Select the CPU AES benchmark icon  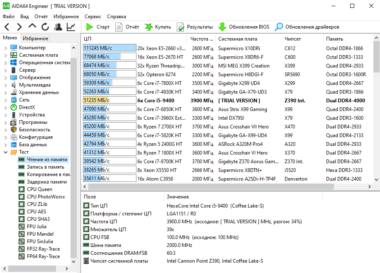coord(22,212)
